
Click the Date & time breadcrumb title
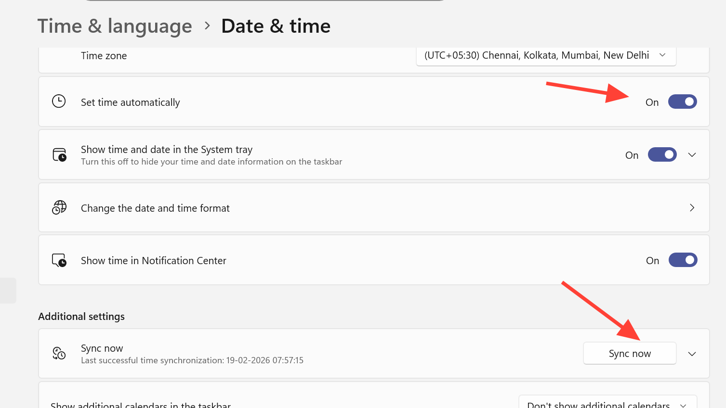coord(276,26)
